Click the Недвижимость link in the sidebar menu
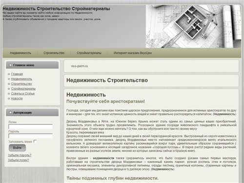This screenshot has height=183, width=244. [21, 79]
